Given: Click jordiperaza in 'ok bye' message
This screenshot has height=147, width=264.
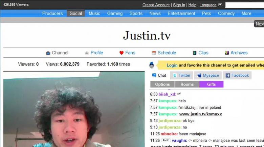Looking at the screenshot, I should [x=170, y=121].
